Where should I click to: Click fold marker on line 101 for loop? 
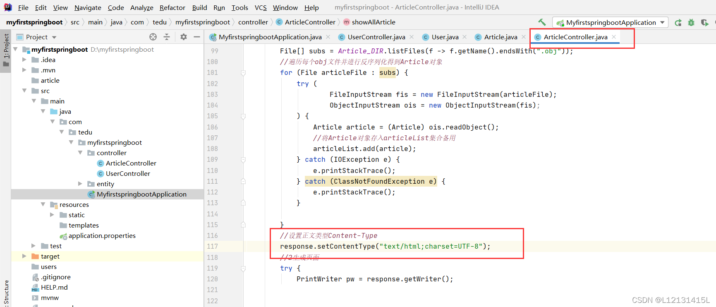click(243, 73)
